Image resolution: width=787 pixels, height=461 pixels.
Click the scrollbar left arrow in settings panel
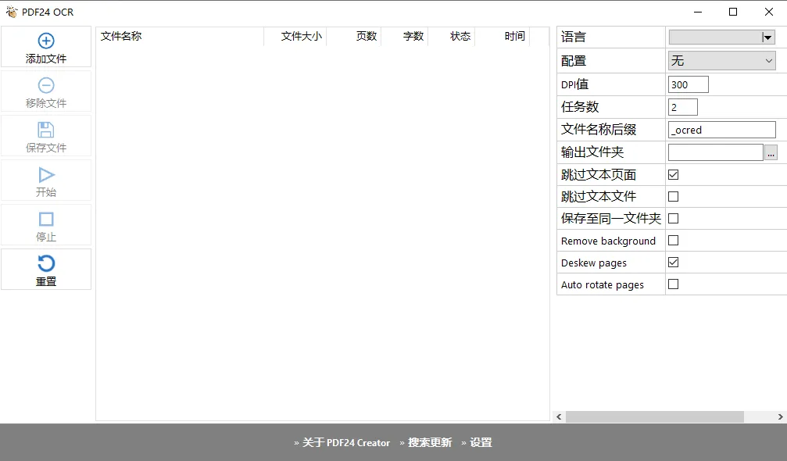[x=559, y=417]
